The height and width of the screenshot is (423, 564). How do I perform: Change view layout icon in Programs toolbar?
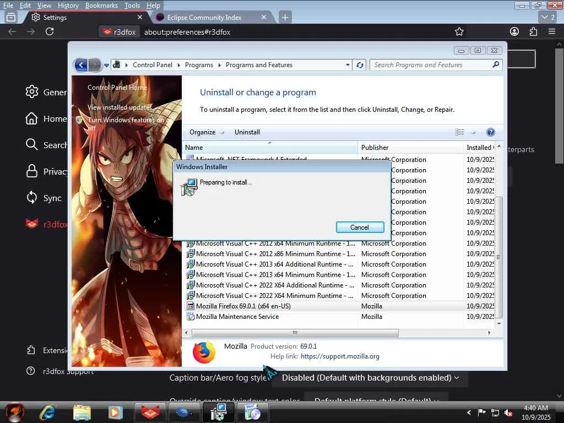click(460, 132)
